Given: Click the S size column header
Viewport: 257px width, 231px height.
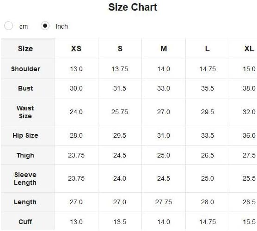Looking at the screenshot, I should point(120,49).
